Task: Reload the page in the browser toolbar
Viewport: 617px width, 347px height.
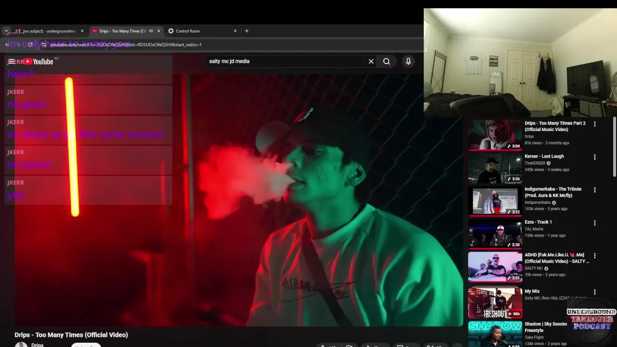Action: pyautogui.click(x=30, y=44)
